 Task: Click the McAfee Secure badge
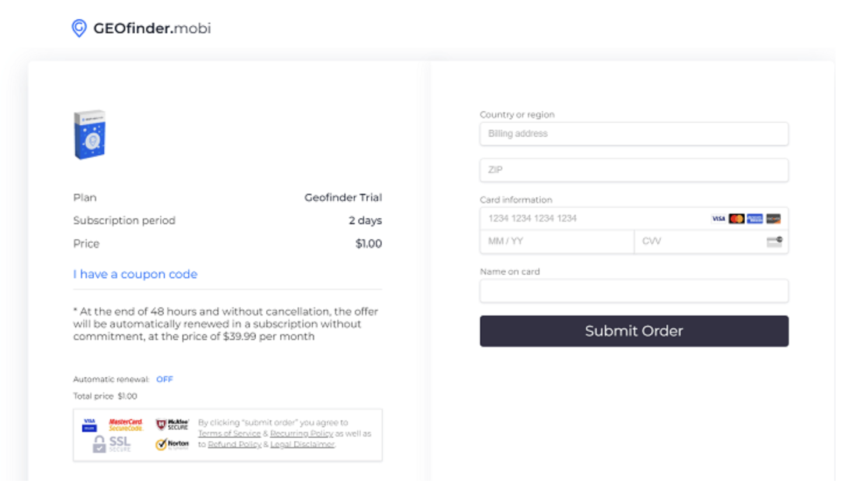[172, 424]
